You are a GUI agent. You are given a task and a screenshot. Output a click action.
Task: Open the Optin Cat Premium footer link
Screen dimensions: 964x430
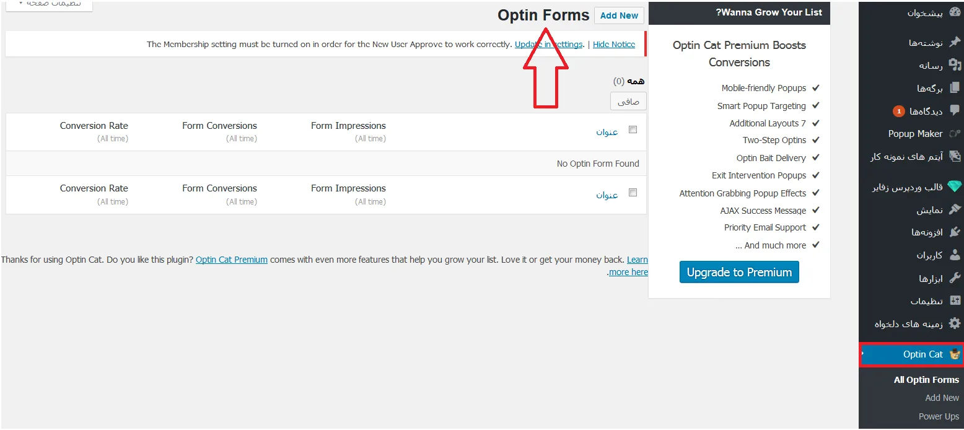[232, 260]
